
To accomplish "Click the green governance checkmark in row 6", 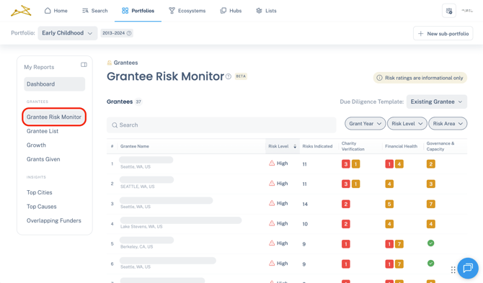I will [x=430, y=264].
